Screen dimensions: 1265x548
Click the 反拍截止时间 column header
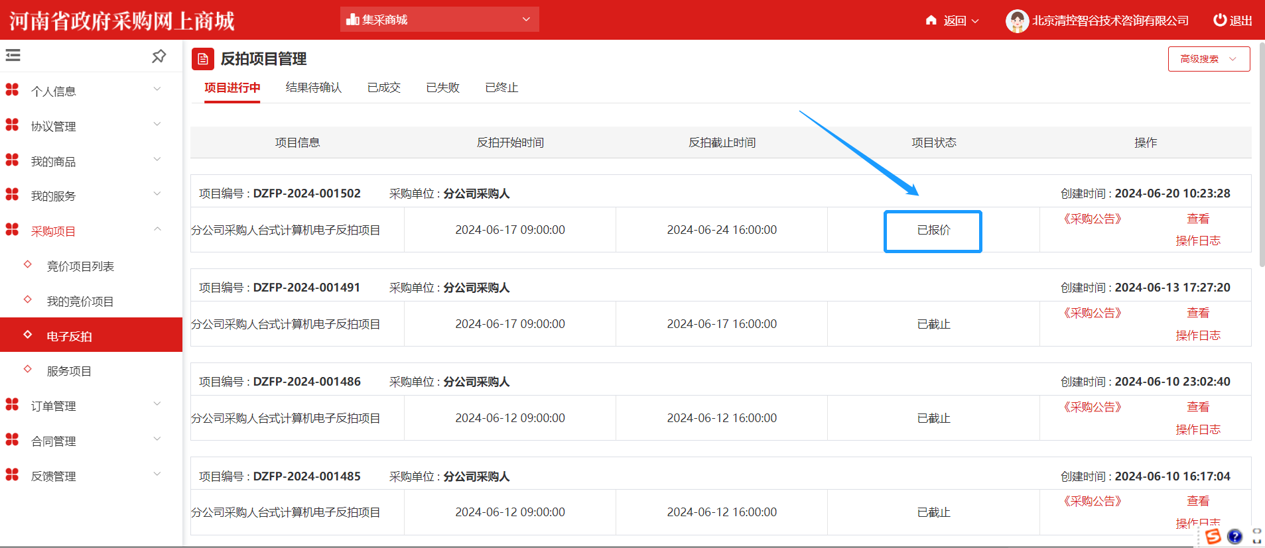click(x=722, y=142)
